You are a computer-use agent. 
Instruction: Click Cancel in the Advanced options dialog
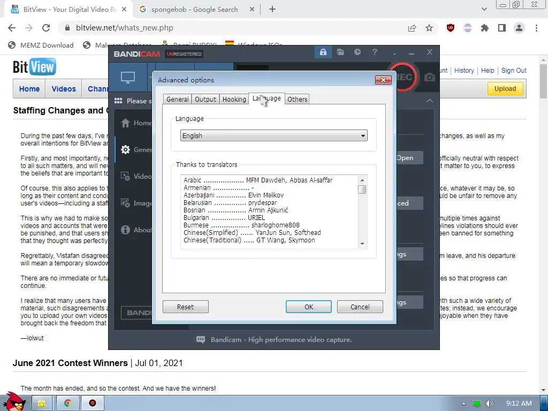[x=360, y=307]
